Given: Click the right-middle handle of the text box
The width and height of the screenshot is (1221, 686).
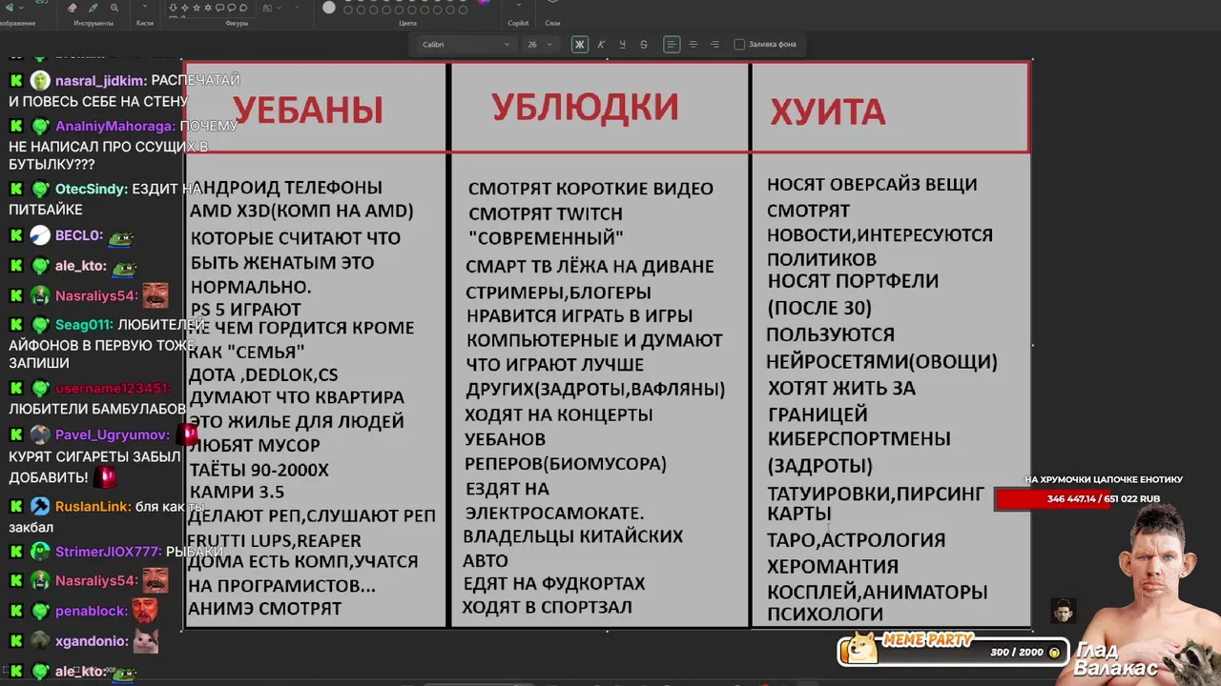Looking at the screenshot, I should point(1033,345).
